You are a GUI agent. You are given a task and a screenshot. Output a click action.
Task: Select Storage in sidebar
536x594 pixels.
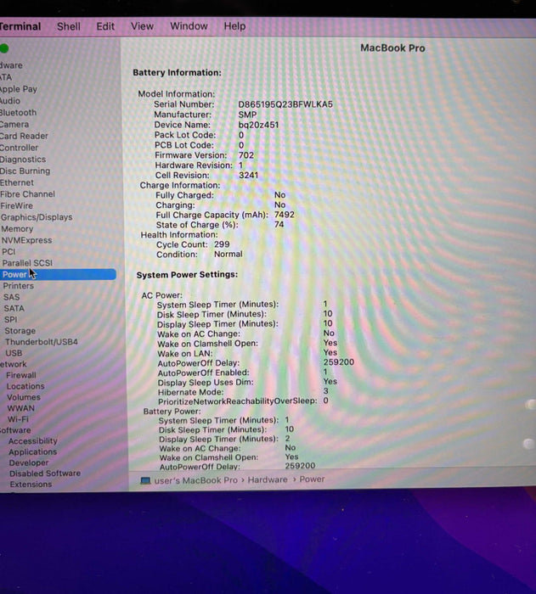coord(20,331)
